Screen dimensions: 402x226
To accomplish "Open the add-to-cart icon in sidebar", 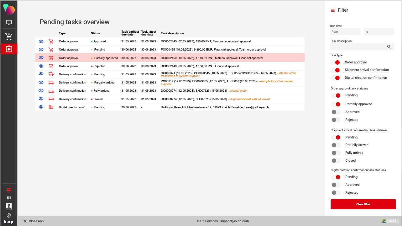I will pyautogui.click(x=9, y=36).
